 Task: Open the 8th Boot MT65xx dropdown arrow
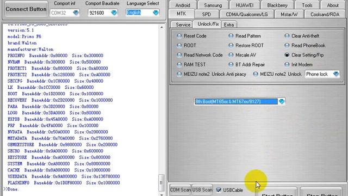point(282,101)
